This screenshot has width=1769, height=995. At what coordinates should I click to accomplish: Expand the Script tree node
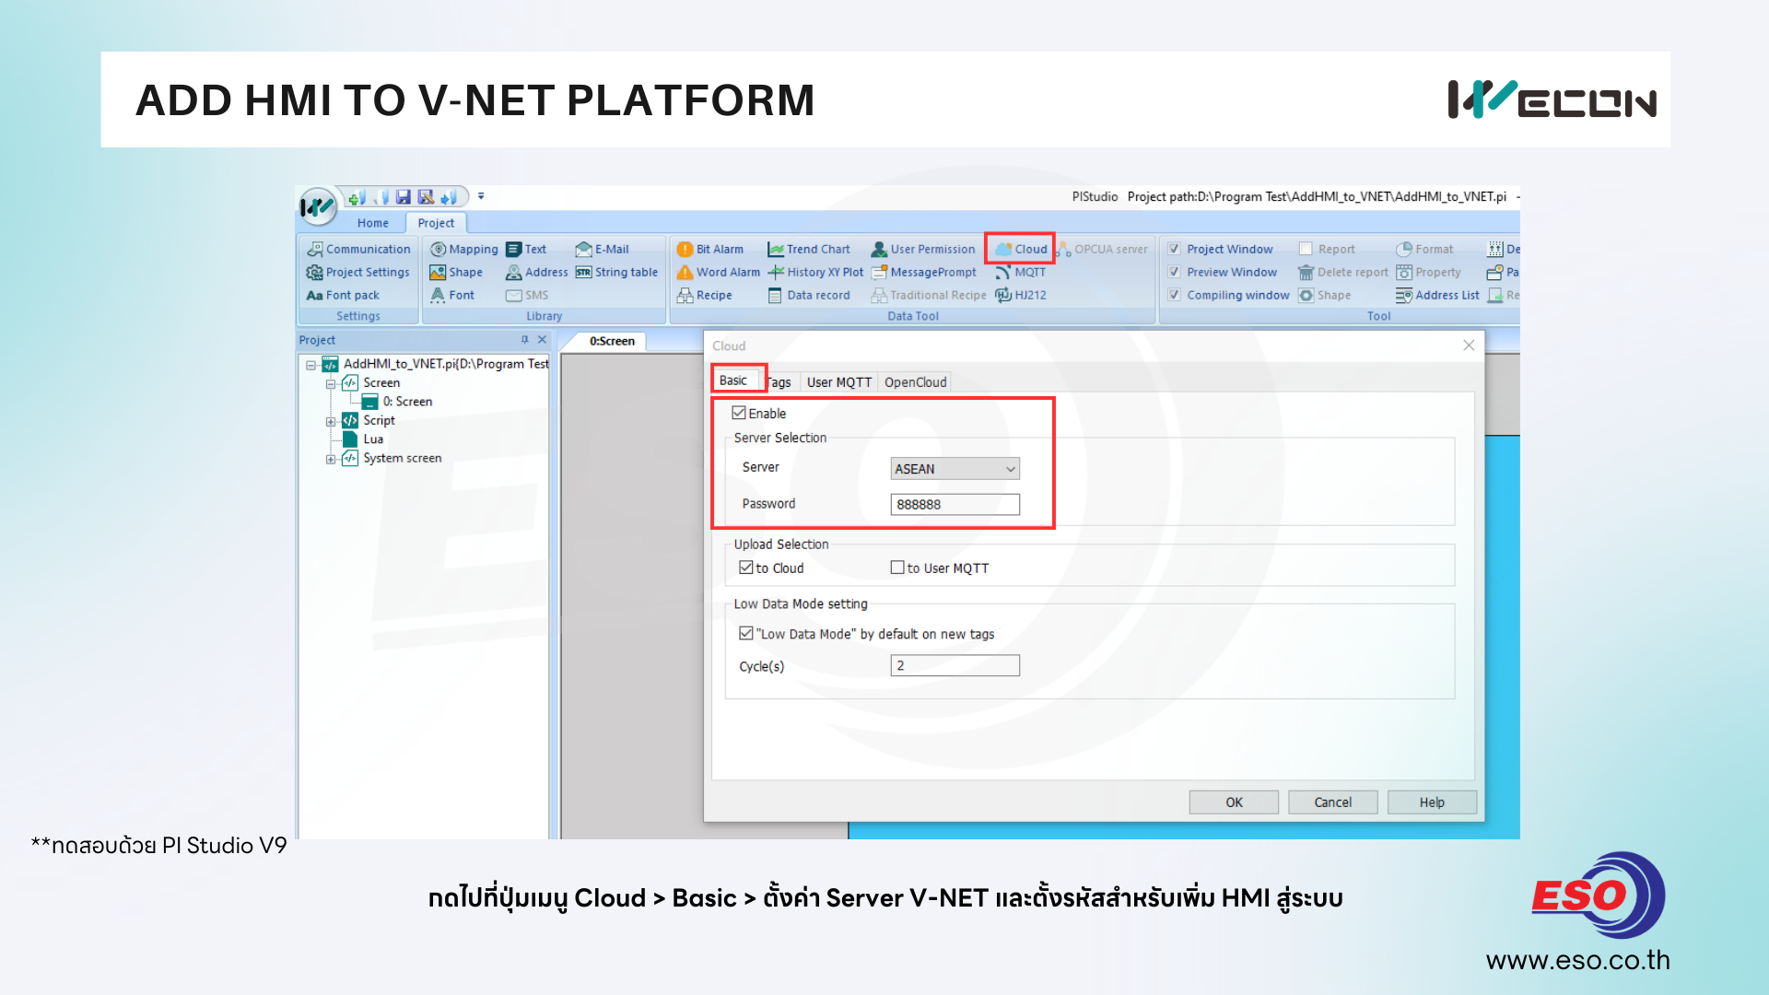click(331, 421)
